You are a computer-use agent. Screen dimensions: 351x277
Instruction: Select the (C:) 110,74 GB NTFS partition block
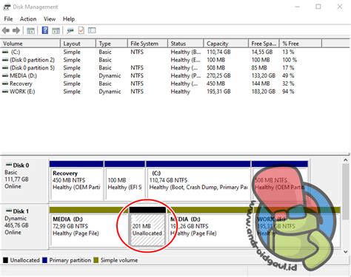click(x=198, y=181)
